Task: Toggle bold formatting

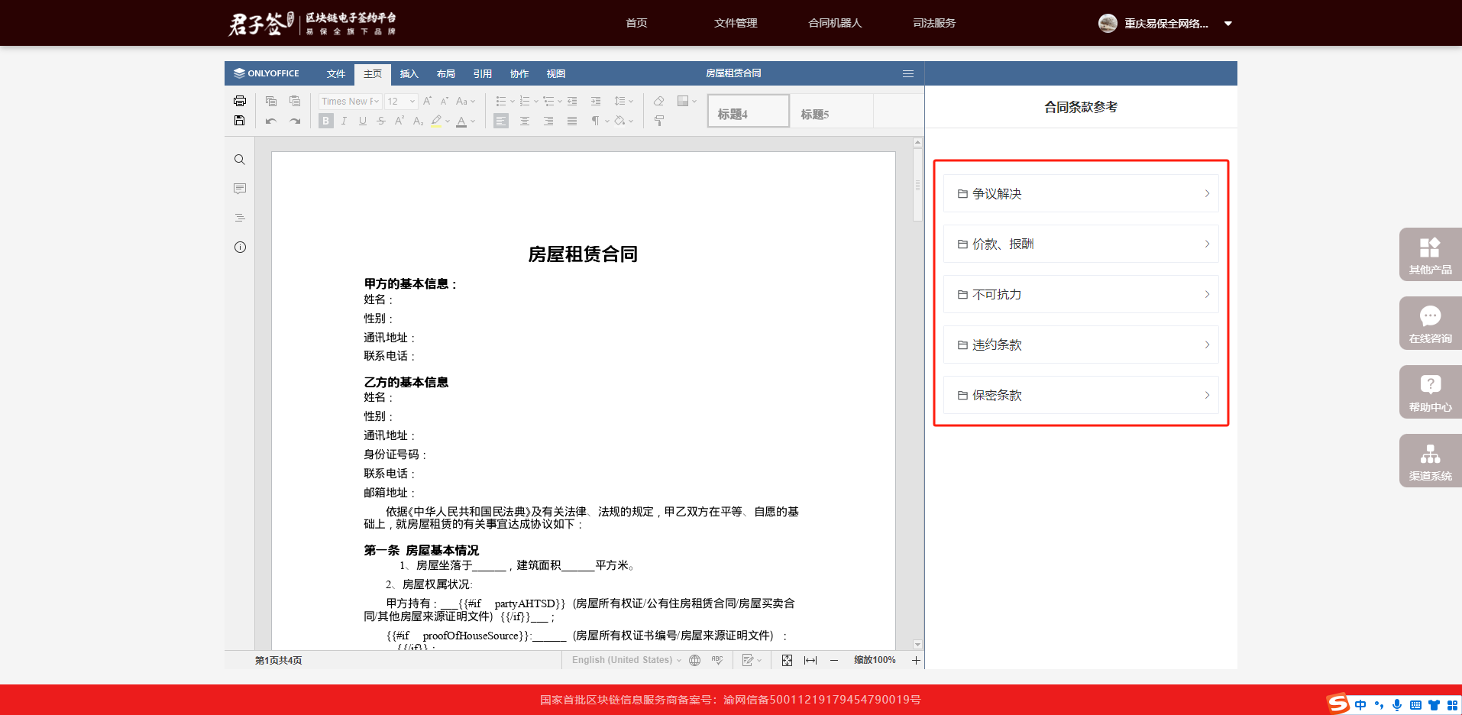Action: 326,121
